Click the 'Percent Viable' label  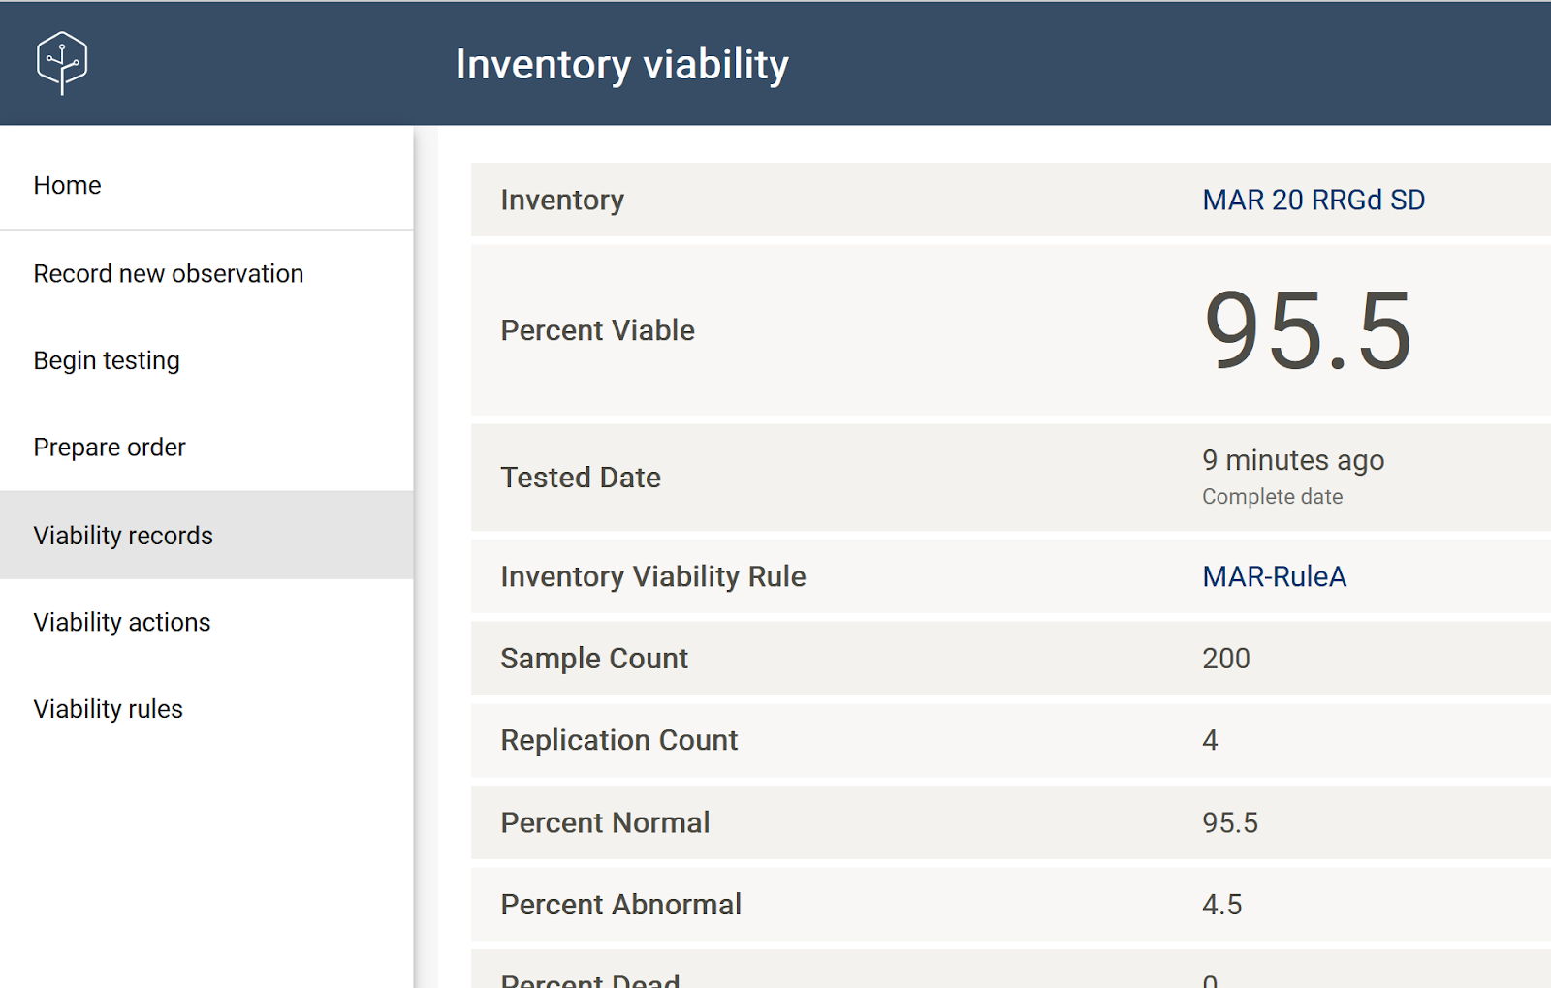pos(597,330)
